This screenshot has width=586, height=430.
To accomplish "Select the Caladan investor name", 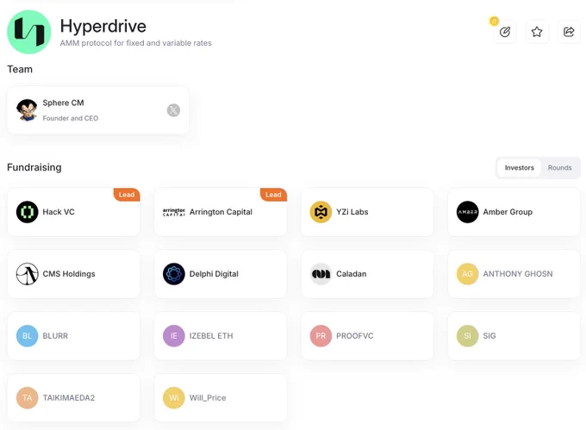I will click(x=352, y=274).
